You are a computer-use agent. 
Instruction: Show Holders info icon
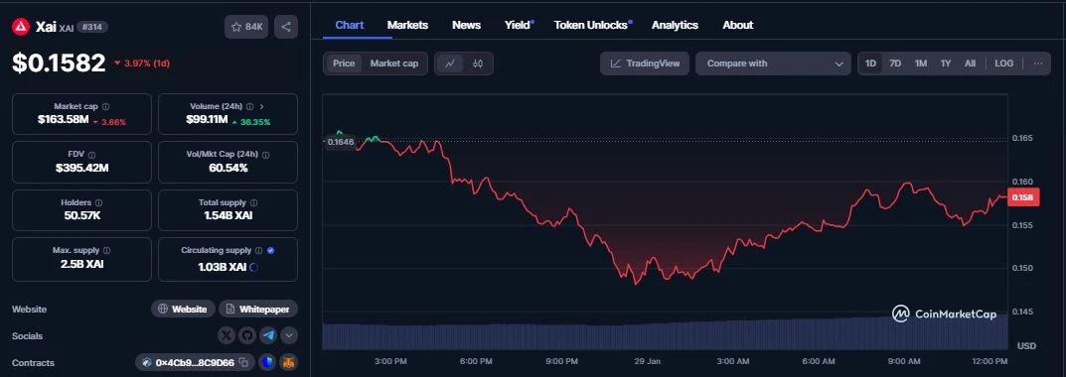pyautogui.click(x=98, y=202)
